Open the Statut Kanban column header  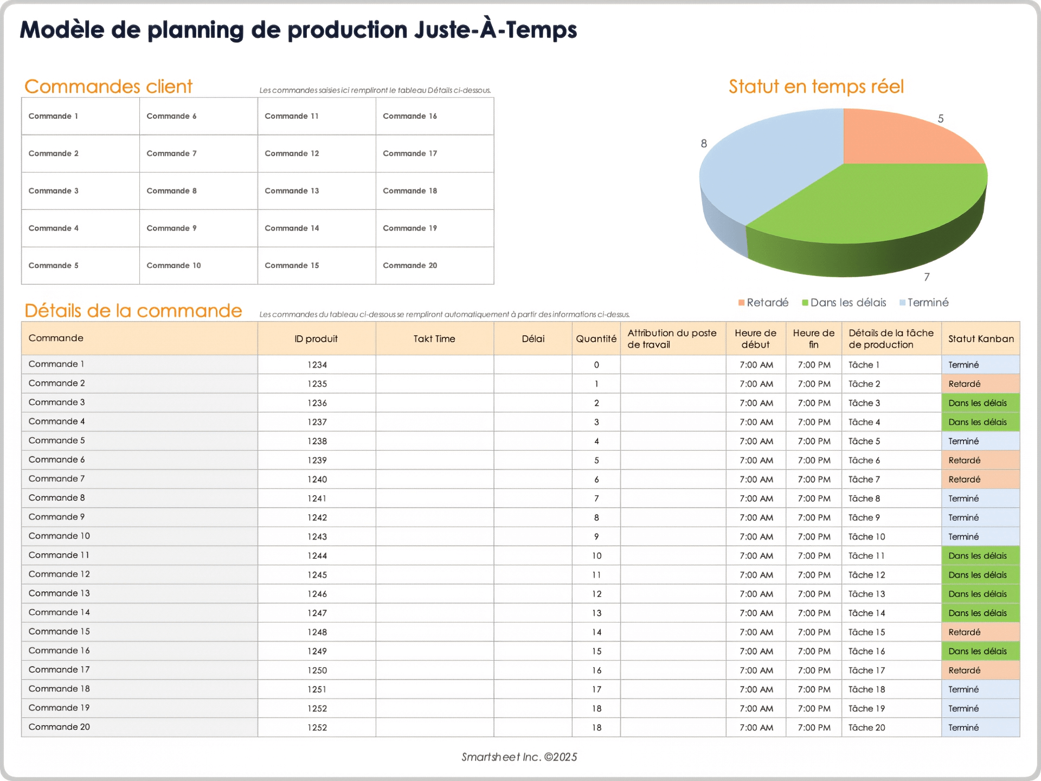[x=980, y=338]
